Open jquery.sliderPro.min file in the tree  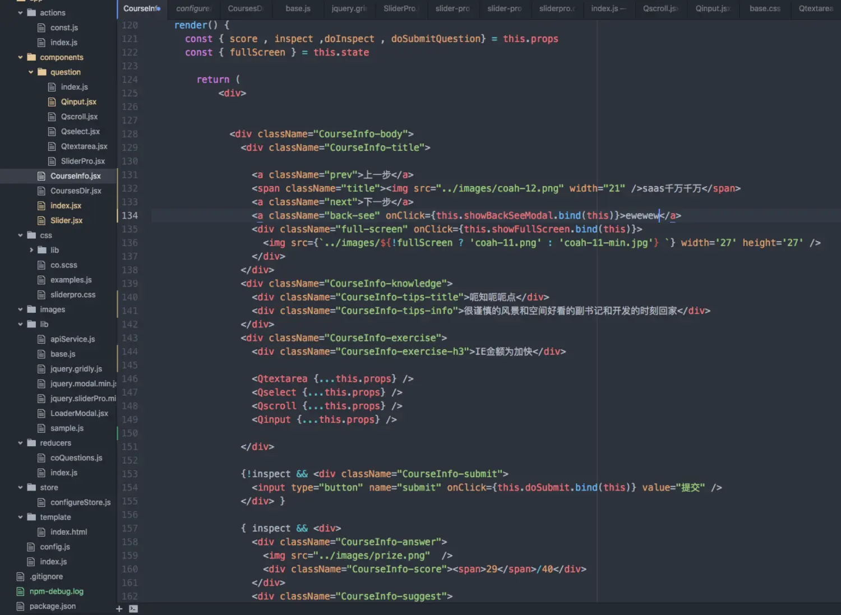pyautogui.click(x=83, y=399)
